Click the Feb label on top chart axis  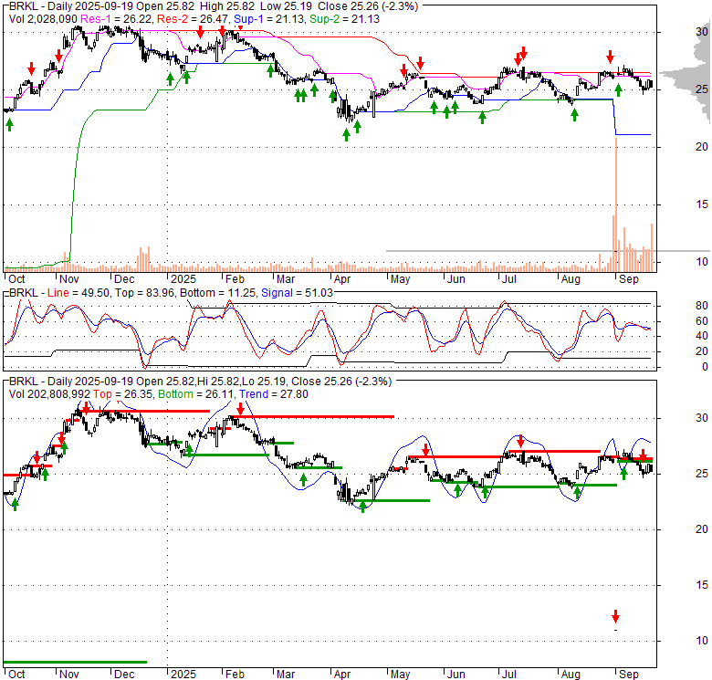[x=235, y=279]
